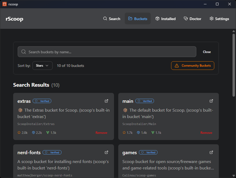Click the star icon on main card
The image size is (236, 178).
pyautogui.click(x=124, y=132)
